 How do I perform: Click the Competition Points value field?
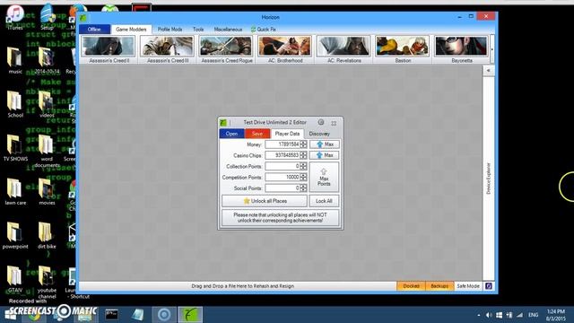coord(283,178)
